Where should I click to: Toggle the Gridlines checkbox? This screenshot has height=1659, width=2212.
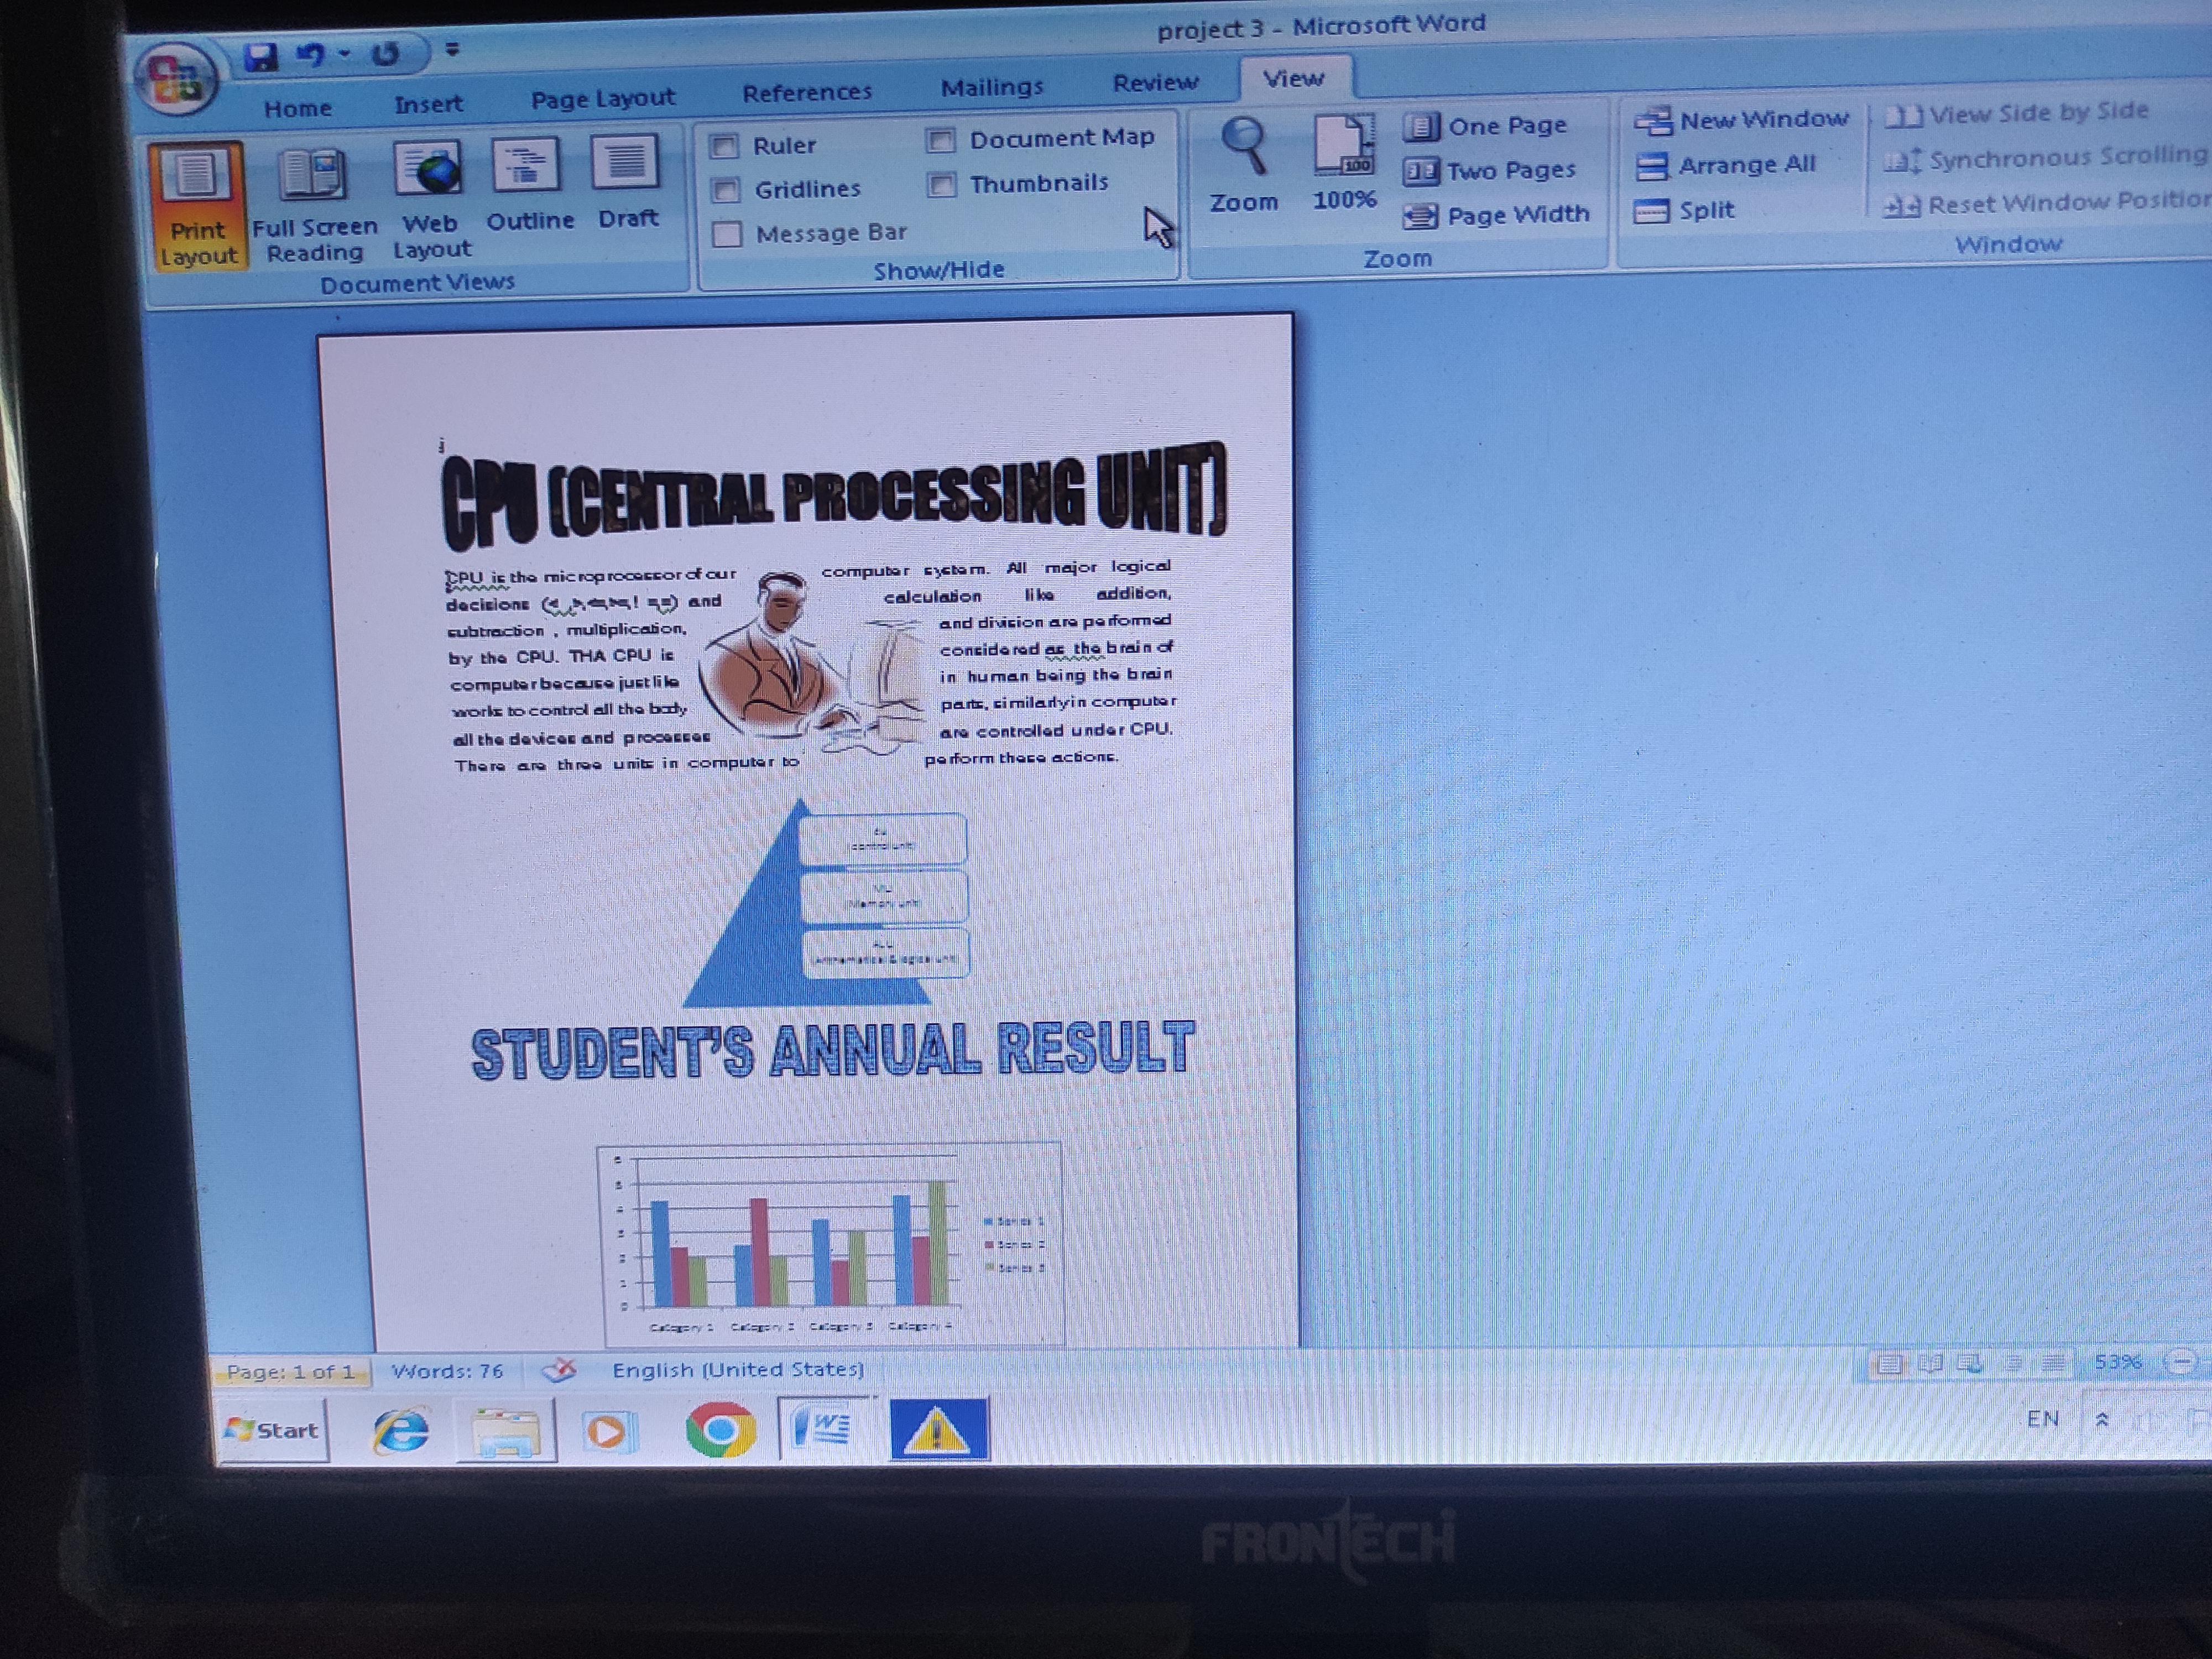[x=726, y=190]
